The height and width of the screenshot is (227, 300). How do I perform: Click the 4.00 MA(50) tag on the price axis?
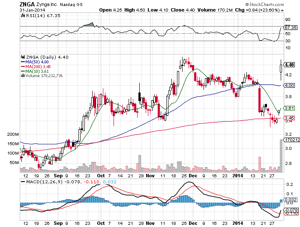[x=289, y=85]
